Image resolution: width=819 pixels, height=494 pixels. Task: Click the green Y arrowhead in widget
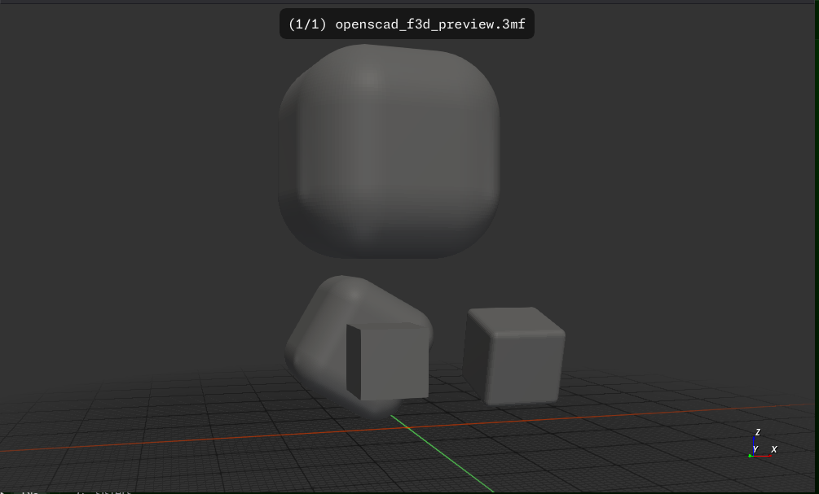point(750,457)
